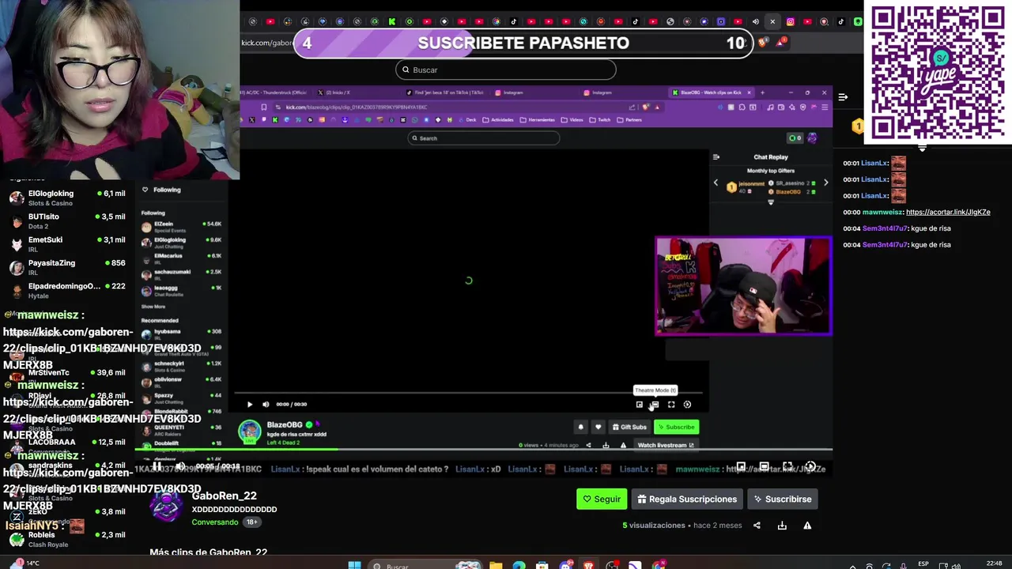This screenshot has height=569, width=1012.
Task: Open Windows Start menu
Action: point(355,566)
